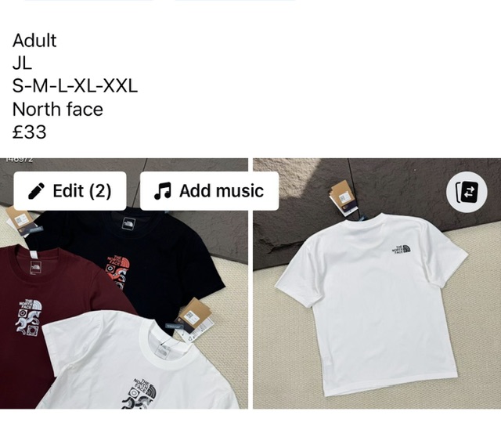The height and width of the screenshot is (426, 501).
Task: Place cursor in the 'Adult' caption line
Action: coord(34,40)
